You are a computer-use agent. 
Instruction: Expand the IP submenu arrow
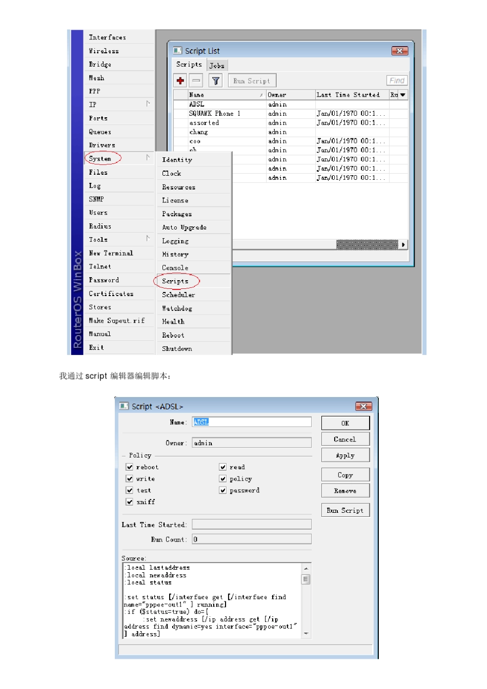click(148, 104)
